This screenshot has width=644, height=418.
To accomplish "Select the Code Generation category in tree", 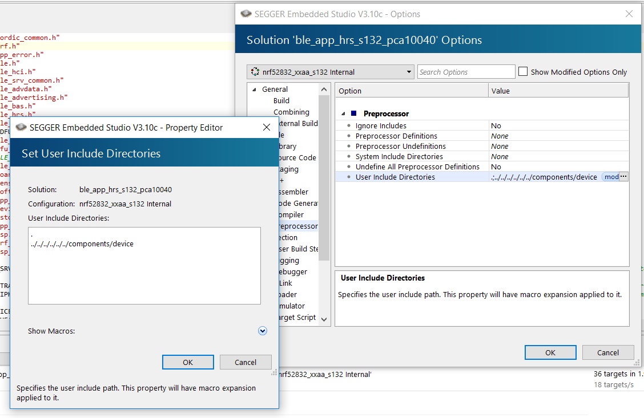I will [x=298, y=203].
